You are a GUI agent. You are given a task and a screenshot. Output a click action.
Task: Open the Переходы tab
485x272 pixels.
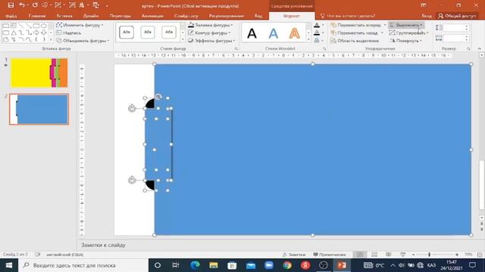pyautogui.click(x=120, y=16)
